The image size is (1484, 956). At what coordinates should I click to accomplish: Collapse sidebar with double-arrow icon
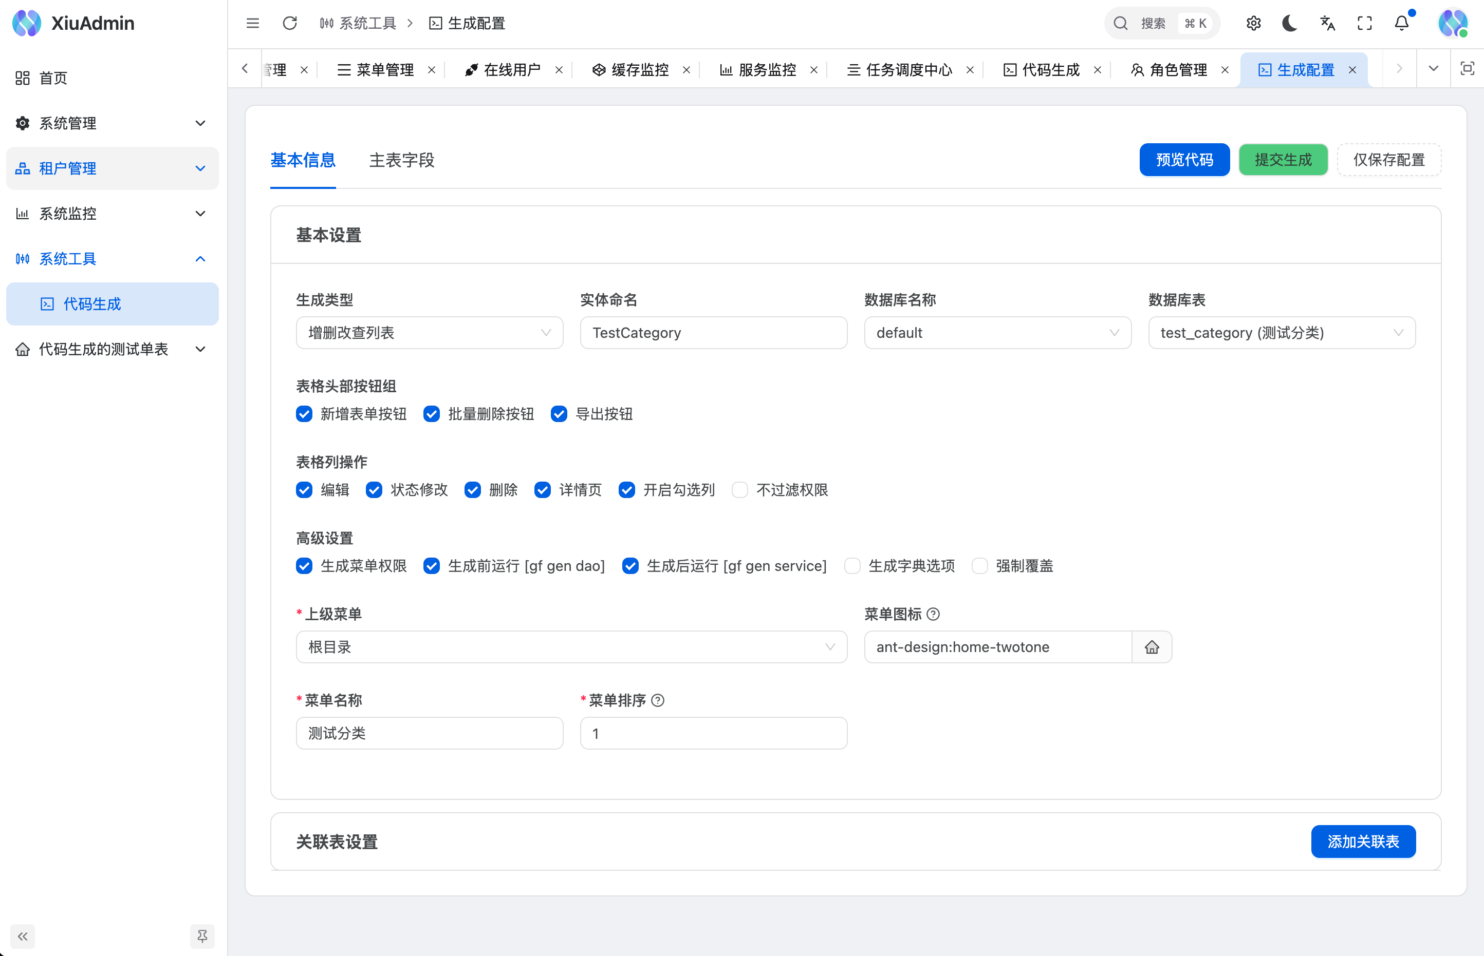(x=23, y=936)
